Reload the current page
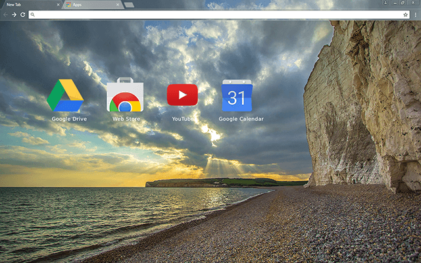 22,14
